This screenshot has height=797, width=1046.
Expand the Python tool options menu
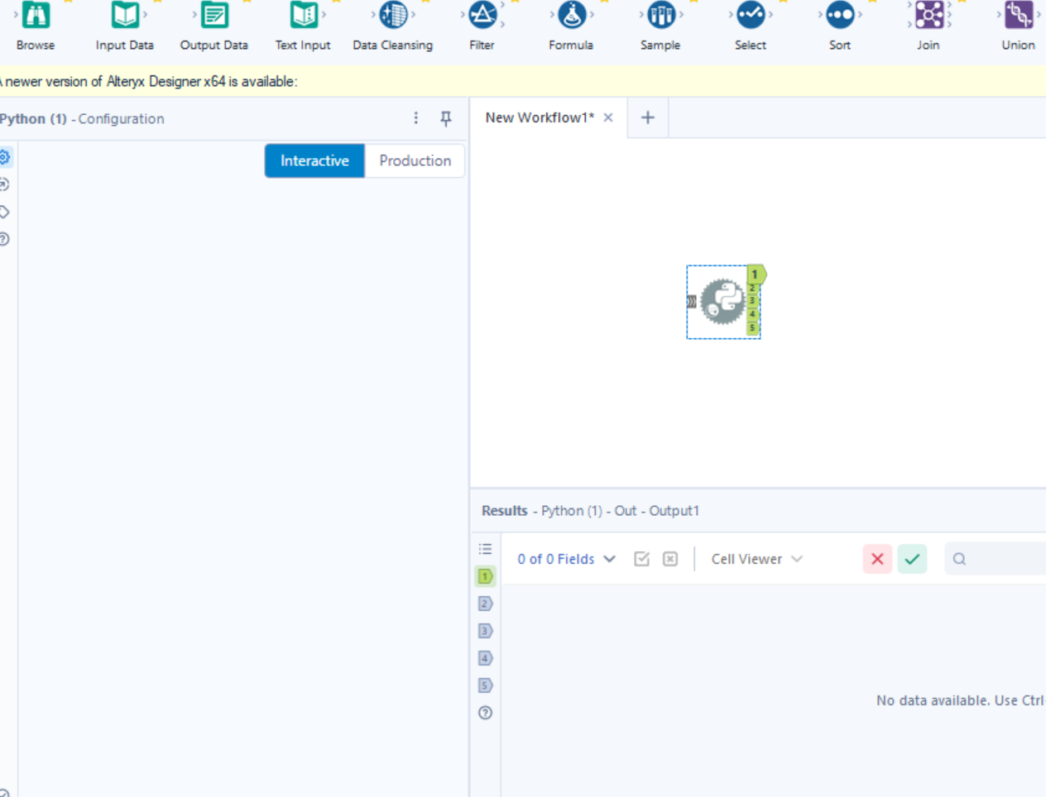416,118
